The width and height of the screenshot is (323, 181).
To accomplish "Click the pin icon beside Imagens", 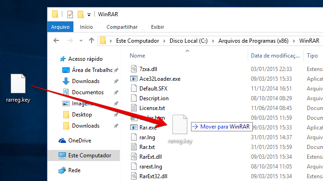I will click(116, 103).
